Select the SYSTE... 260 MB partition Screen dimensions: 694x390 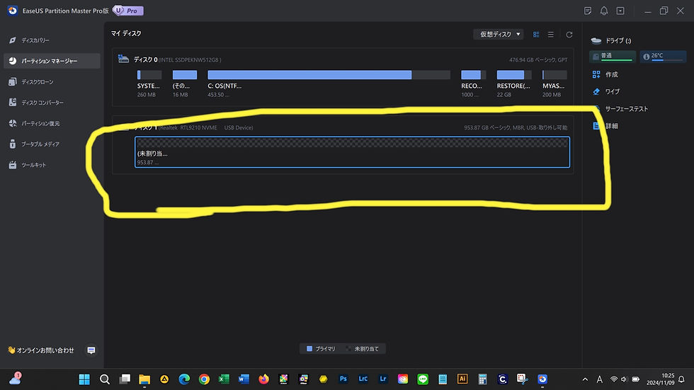point(149,84)
